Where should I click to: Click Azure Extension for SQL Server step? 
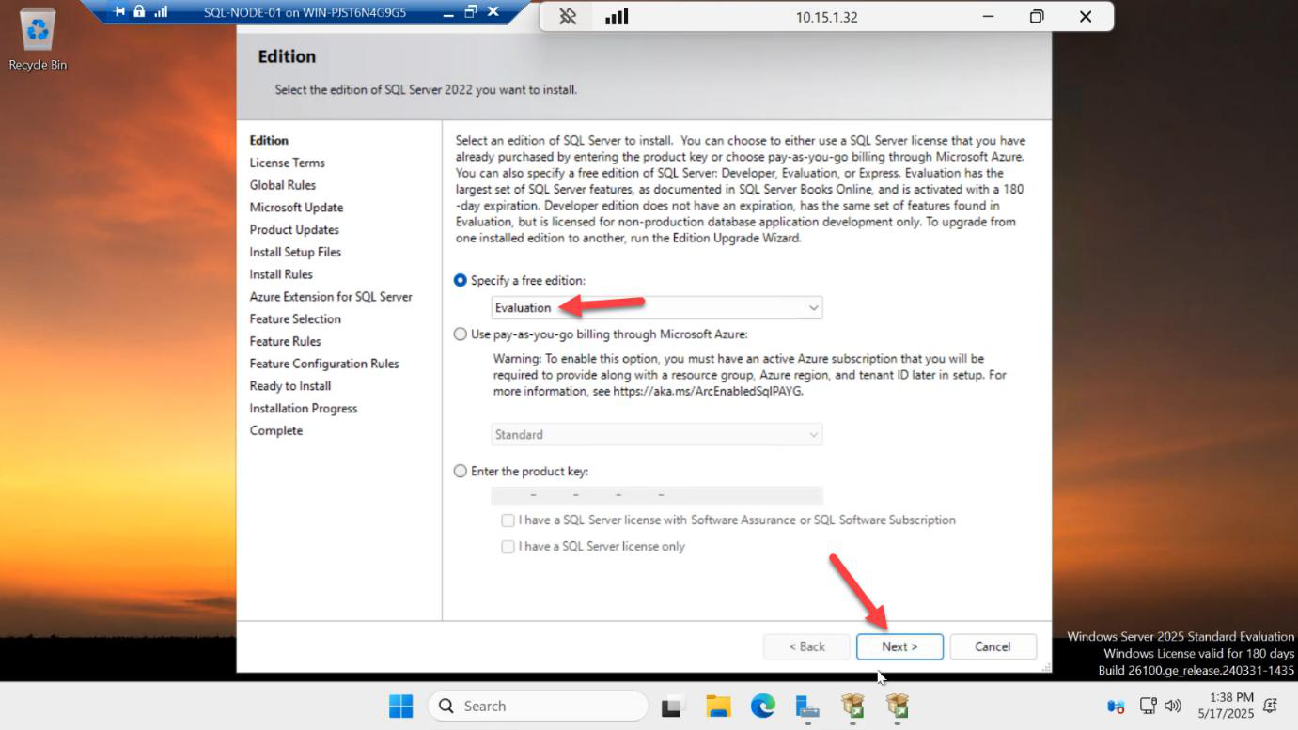[331, 296]
